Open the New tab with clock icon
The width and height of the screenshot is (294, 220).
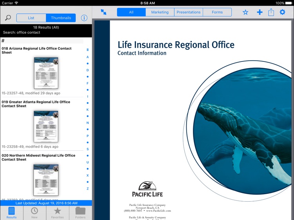[34, 213]
